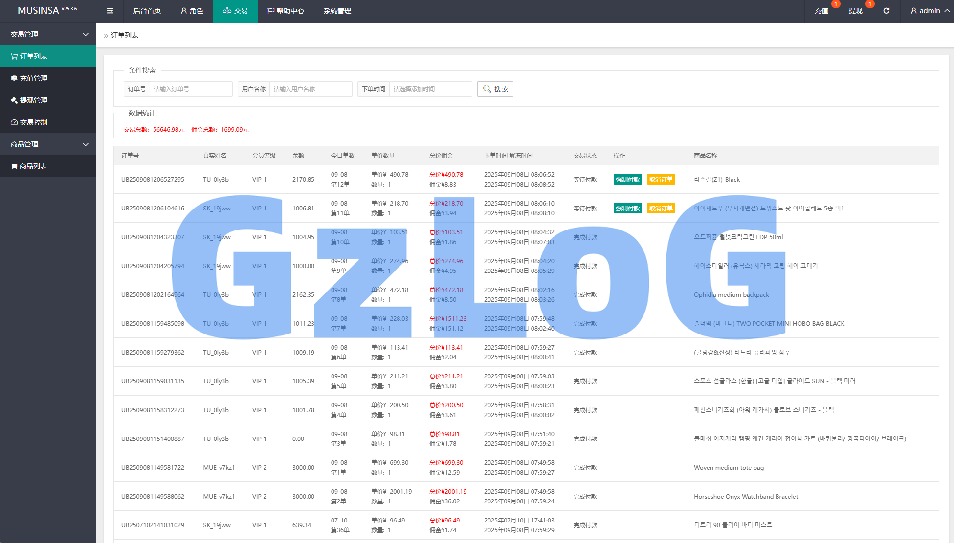Viewport: 954px width, 543px height.
Task: Focus the 订单号 input field
Action: pyautogui.click(x=191, y=89)
